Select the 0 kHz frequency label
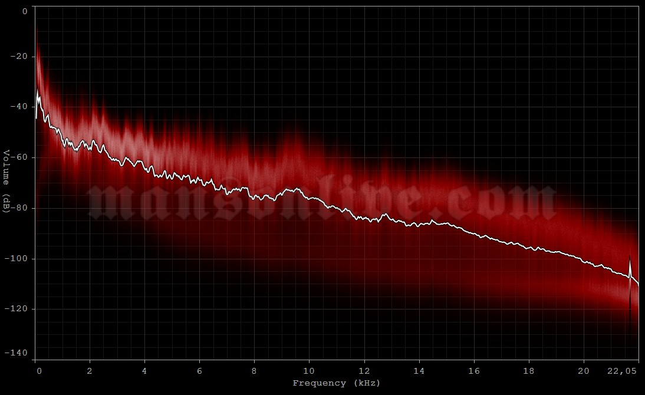Viewport: 645px width, 395px height. [x=39, y=370]
